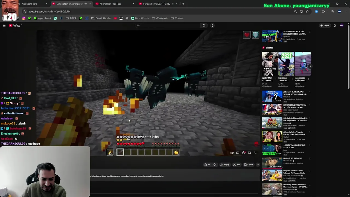Screen dimensions: 350x197
Task: Open options for Spikerin Maç Günü video
Action: pyautogui.click(x=310, y=105)
